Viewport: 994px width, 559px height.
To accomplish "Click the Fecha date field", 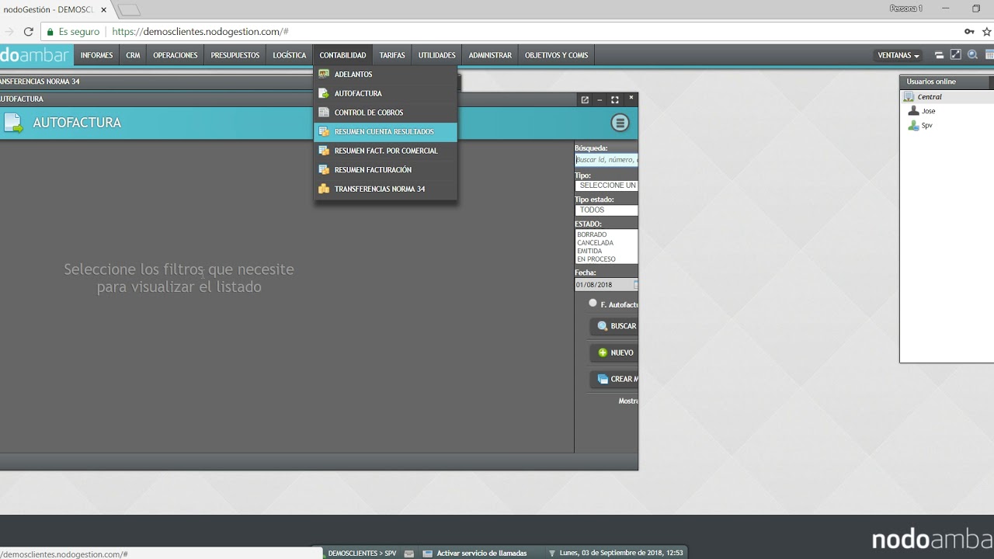I will pos(604,285).
